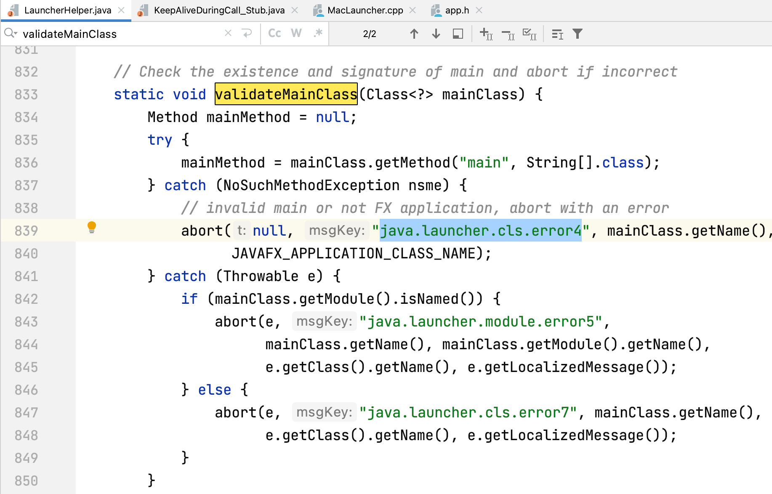
Task: Select all occurrences of validateMainClass
Action: (530, 34)
